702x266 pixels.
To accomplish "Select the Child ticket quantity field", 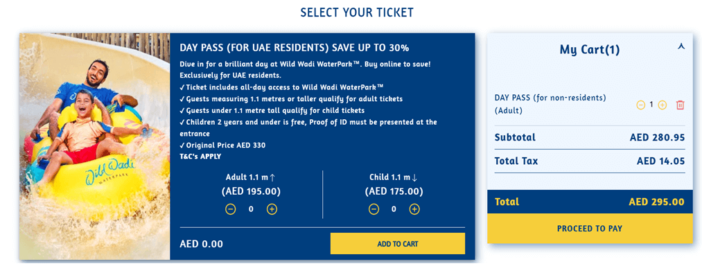I will coord(394,209).
